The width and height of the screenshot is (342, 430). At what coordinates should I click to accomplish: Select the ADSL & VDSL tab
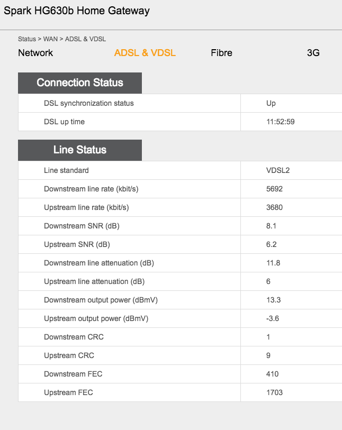click(x=145, y=53)
